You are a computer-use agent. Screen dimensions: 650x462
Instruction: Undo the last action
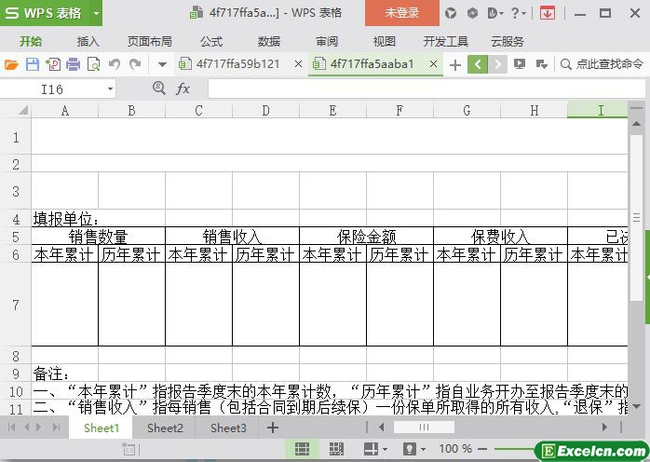point(115,64)
